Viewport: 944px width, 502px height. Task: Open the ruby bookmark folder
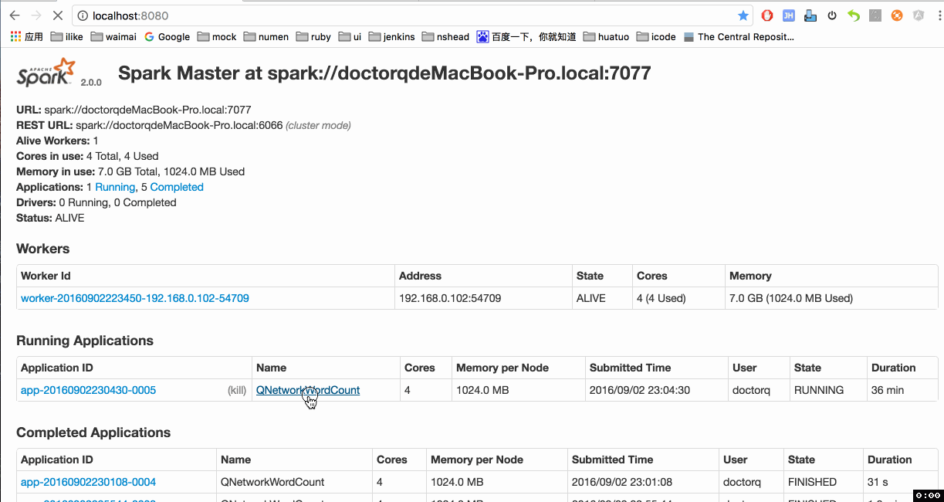[313, 36]
